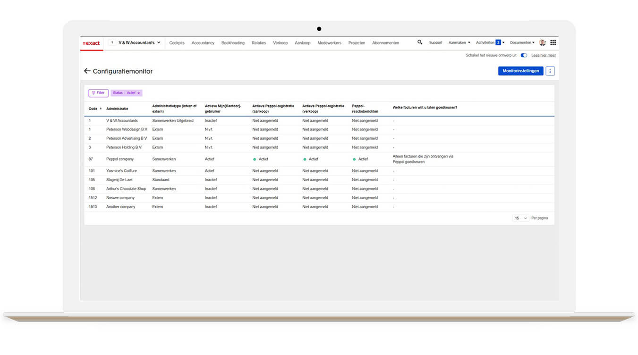This screenshot has height=355, width=638.
Task: Open the user profile avatar
Action: tap(543, 42)
